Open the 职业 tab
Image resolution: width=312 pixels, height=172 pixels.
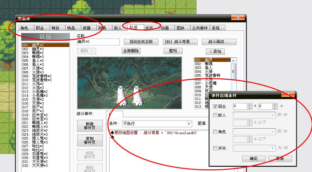[42, 28]
